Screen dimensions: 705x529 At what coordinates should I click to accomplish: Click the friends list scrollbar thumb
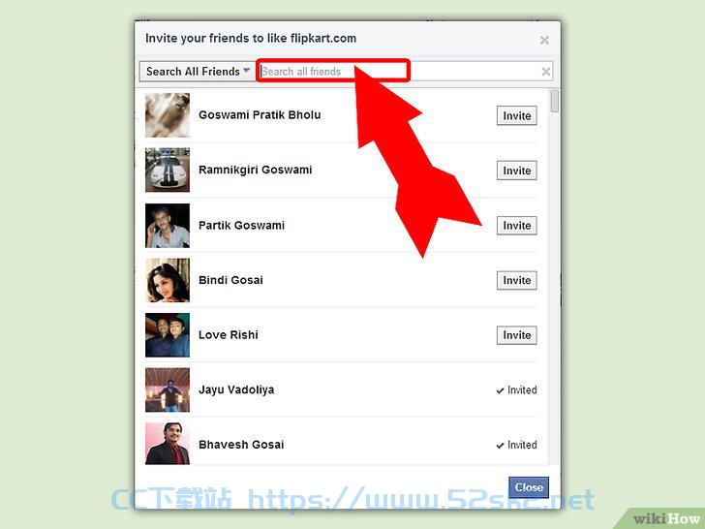pos(555,101)
